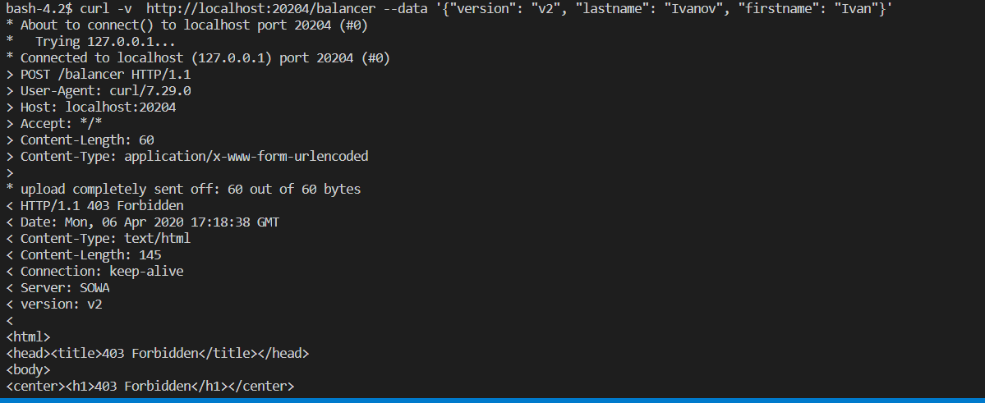Viewport: 985px width, 403px height.
Task: Click the bash-4.2$ prompt text
Action: click(x=39, y=9)
